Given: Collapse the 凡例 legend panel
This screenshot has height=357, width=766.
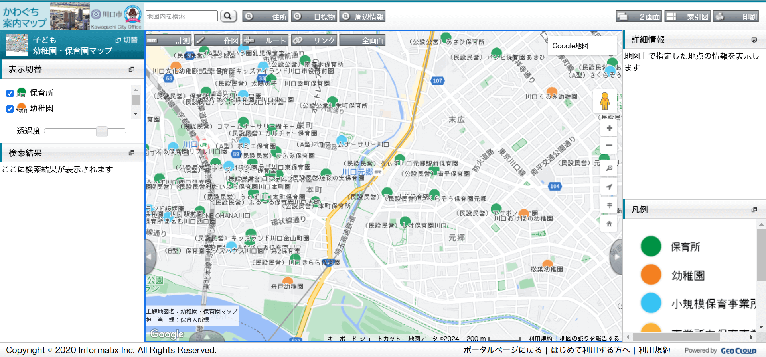Looking at the screenshot, I should pos(754,209).
